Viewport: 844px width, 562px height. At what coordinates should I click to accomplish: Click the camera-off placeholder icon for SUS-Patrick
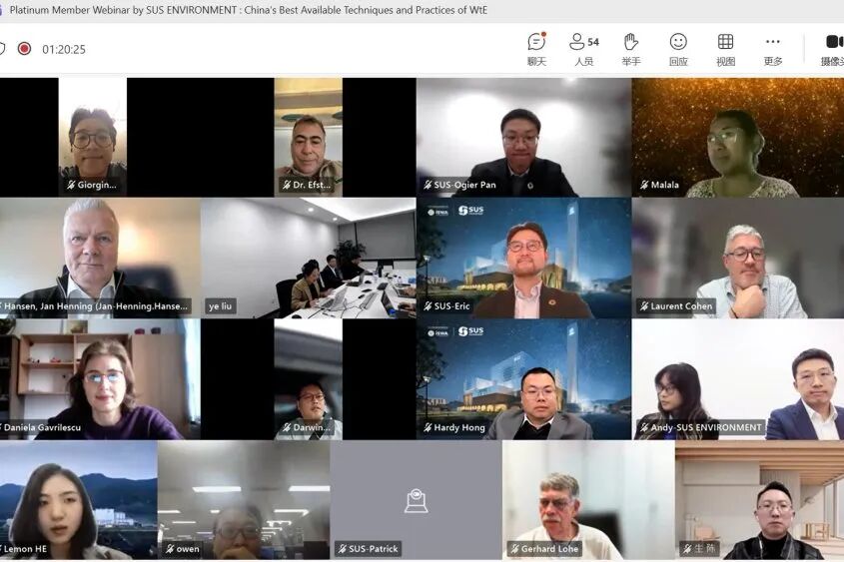tap(417, 501)
